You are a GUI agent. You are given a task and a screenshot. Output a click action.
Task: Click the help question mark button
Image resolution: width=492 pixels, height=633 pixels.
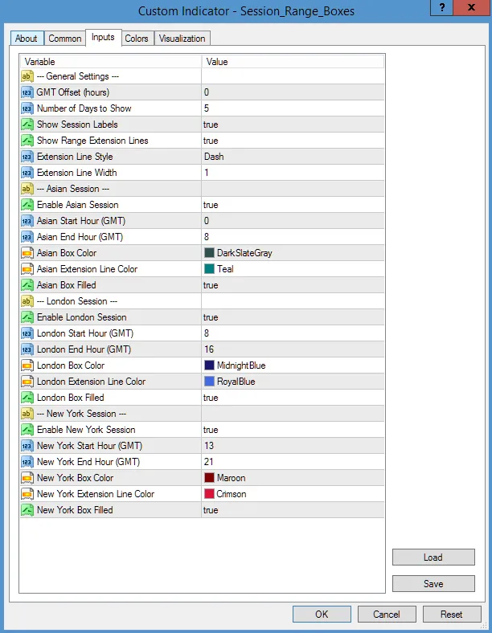pyautogui.click(x=442, y=8)
